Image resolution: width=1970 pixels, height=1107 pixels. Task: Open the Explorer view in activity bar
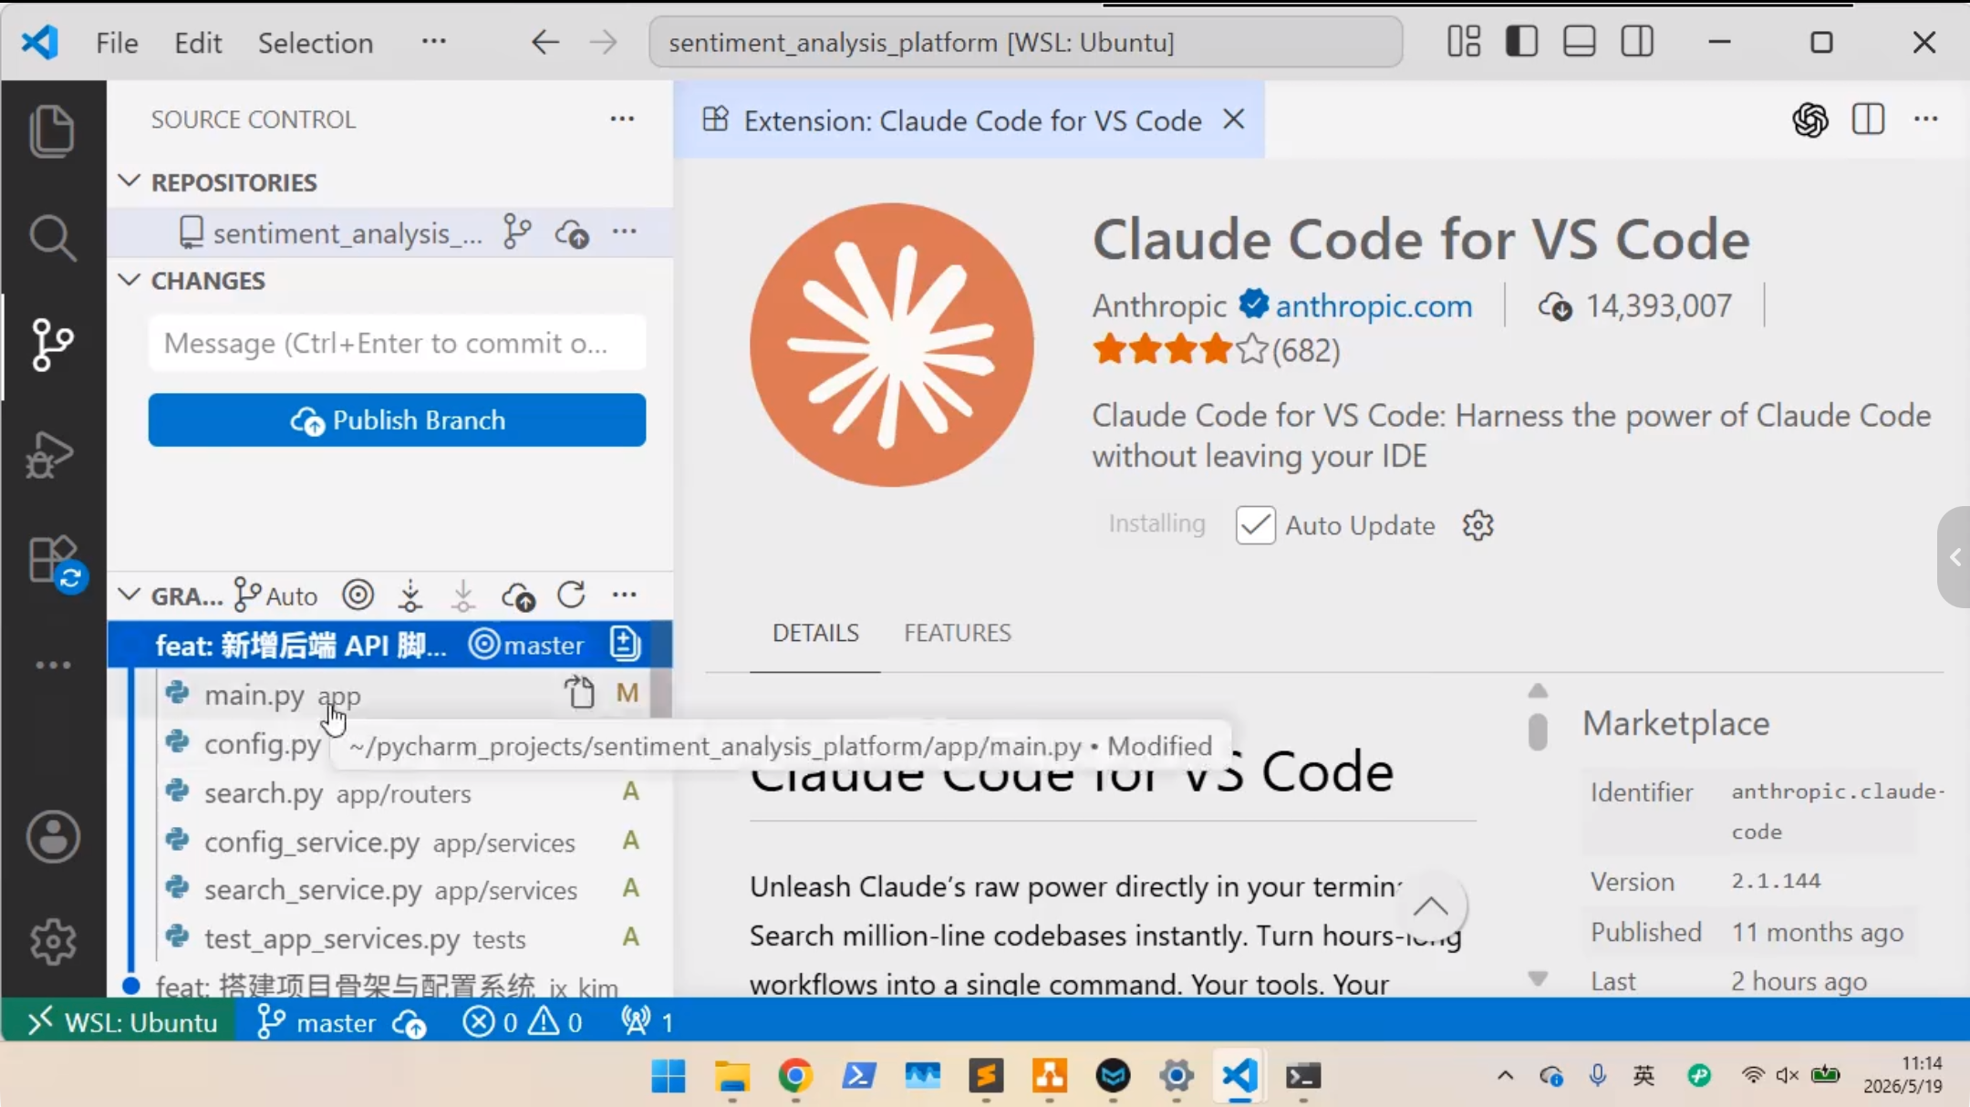52,130
